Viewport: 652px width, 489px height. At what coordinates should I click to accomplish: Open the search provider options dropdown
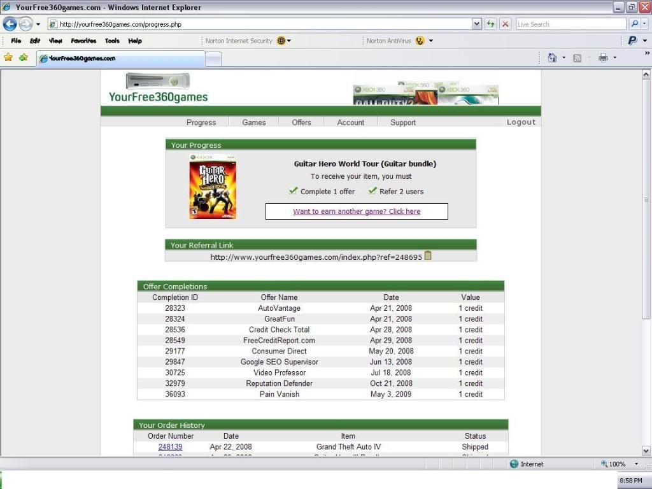(644, 24)
